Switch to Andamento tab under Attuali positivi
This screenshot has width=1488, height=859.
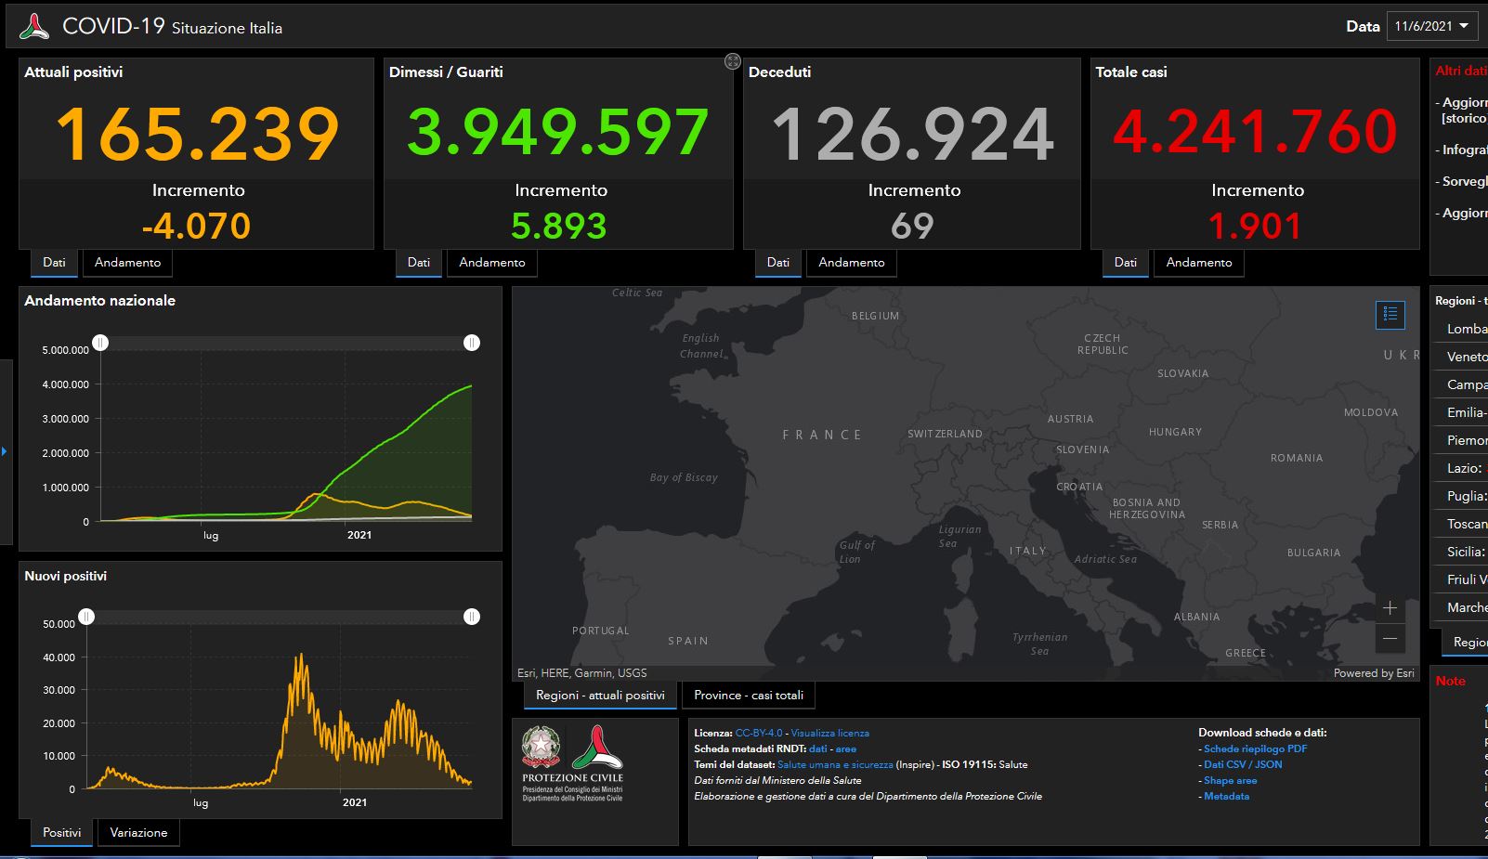pyautogui.click(x=127, y=263)
